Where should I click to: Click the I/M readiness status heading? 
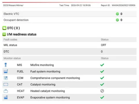22,34
